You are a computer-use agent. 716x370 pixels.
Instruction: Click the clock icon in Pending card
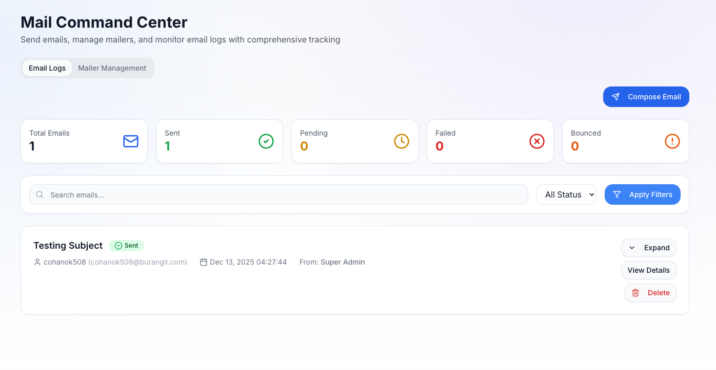(x=402, y=141)
